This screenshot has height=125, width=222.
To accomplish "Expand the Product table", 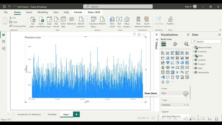I will tap(193, 64).
